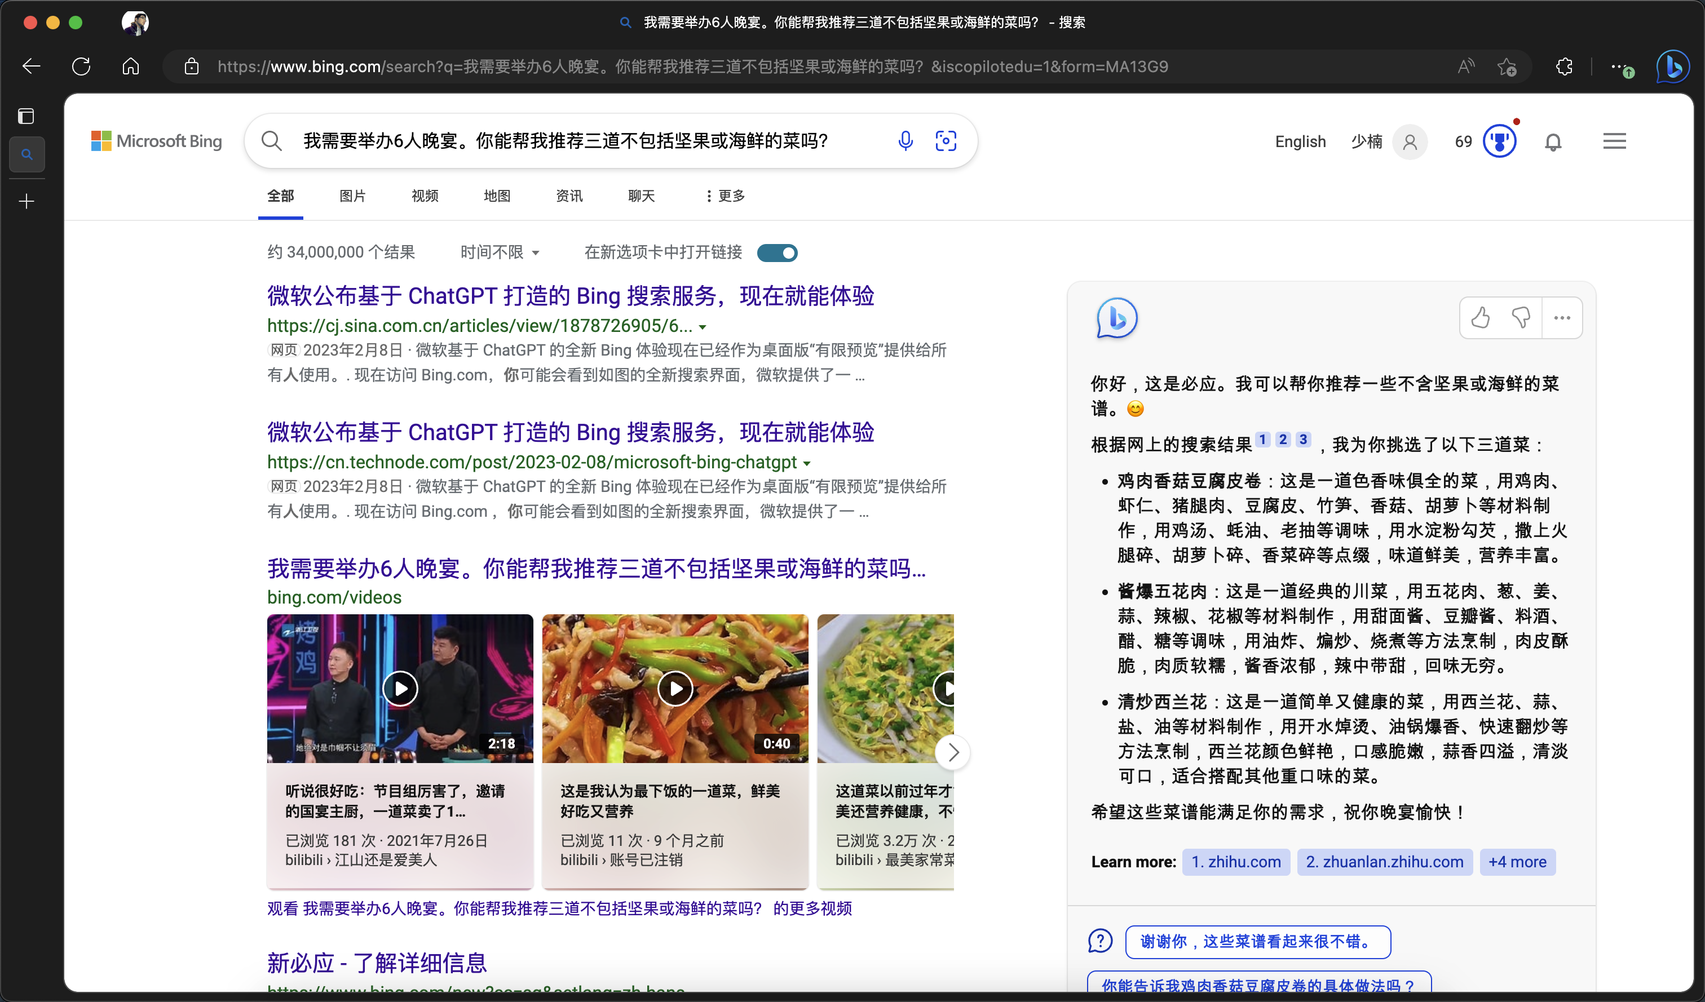Show next videos with carousel arrow
The width and height of the screenshot is (1705, 1002).
953,752
